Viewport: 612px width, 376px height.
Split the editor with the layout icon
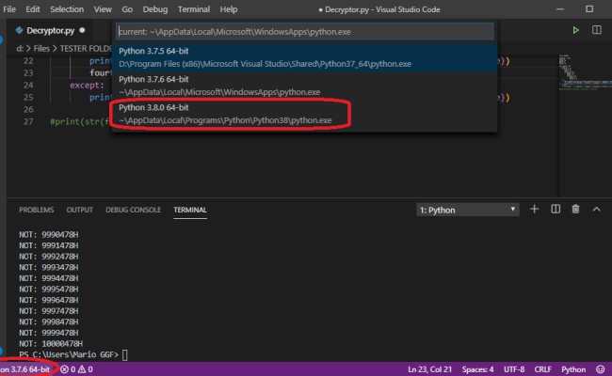tap(597, 30)
